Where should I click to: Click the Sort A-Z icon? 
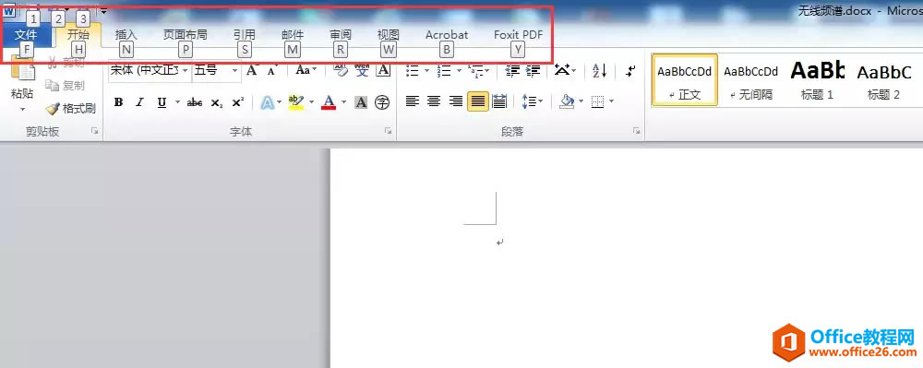click(x=599, y=71)
